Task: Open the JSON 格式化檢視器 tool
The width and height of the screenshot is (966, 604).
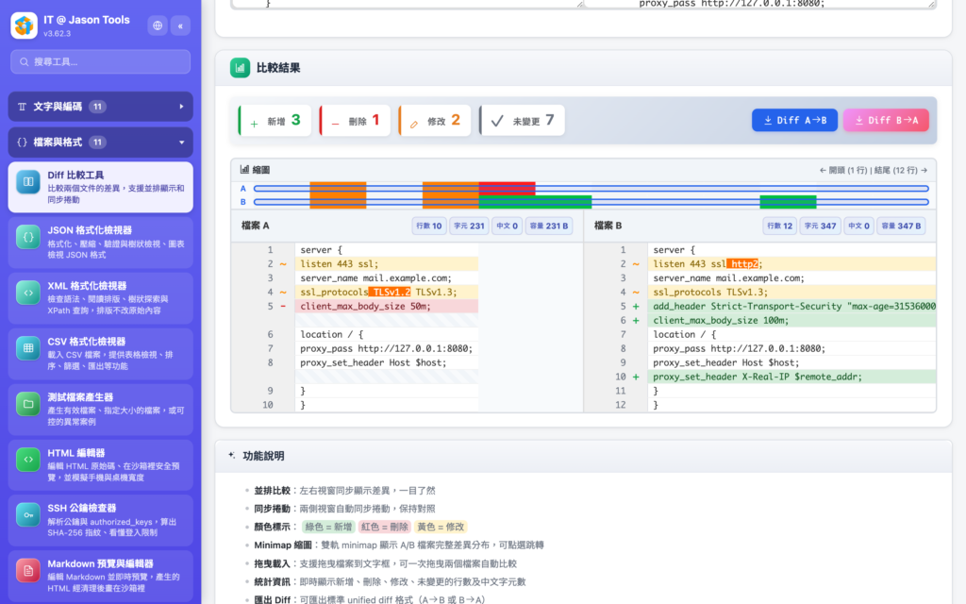Action: coord(100,243)
